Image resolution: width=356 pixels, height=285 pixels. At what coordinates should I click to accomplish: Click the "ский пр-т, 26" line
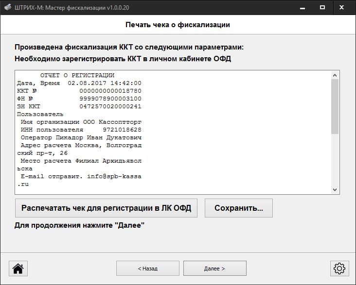pyautogui.click(x=42, y=153)
